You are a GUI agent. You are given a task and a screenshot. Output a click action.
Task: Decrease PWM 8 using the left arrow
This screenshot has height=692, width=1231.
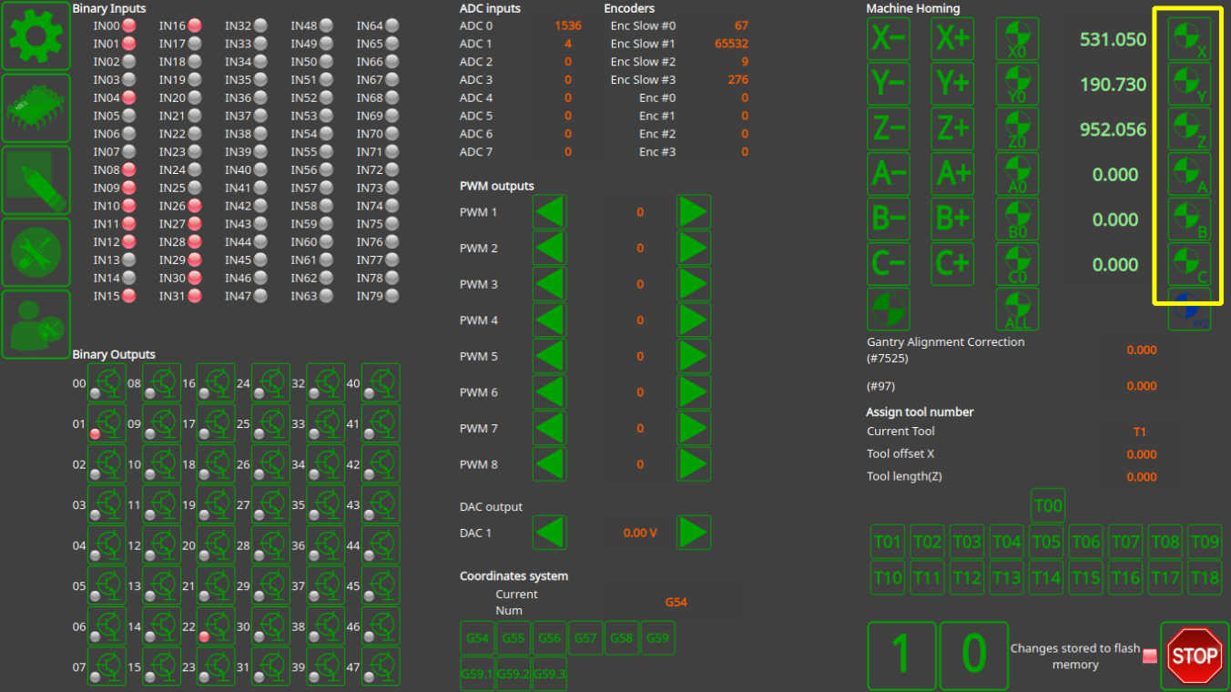tap(549, 464)
